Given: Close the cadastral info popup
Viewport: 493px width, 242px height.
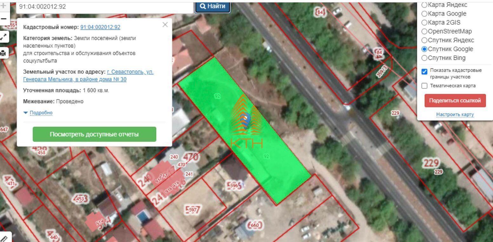Looking at the screenshot, I should pyautogui.click(x=165, y=25).
